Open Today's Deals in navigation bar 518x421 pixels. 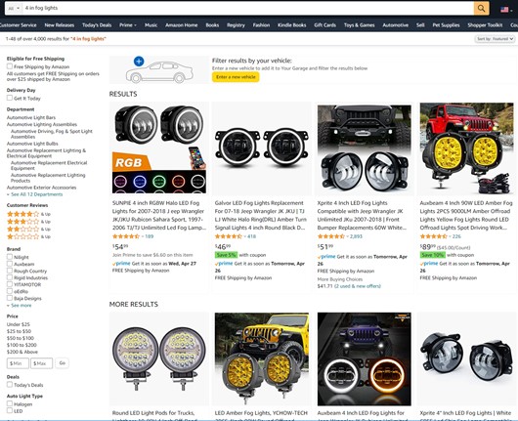click(97, 25)
